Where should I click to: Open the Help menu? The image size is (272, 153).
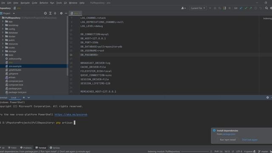pyautogui.click(x=82, y=3)
